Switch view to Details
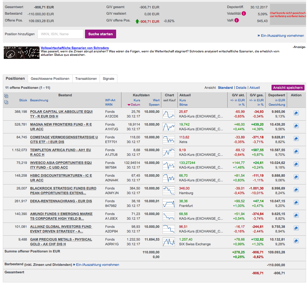This screenshot has width=307, height=283. [x=241, y=88]
